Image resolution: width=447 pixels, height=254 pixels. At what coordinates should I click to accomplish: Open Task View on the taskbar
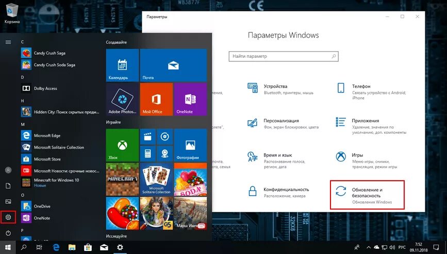40,247
